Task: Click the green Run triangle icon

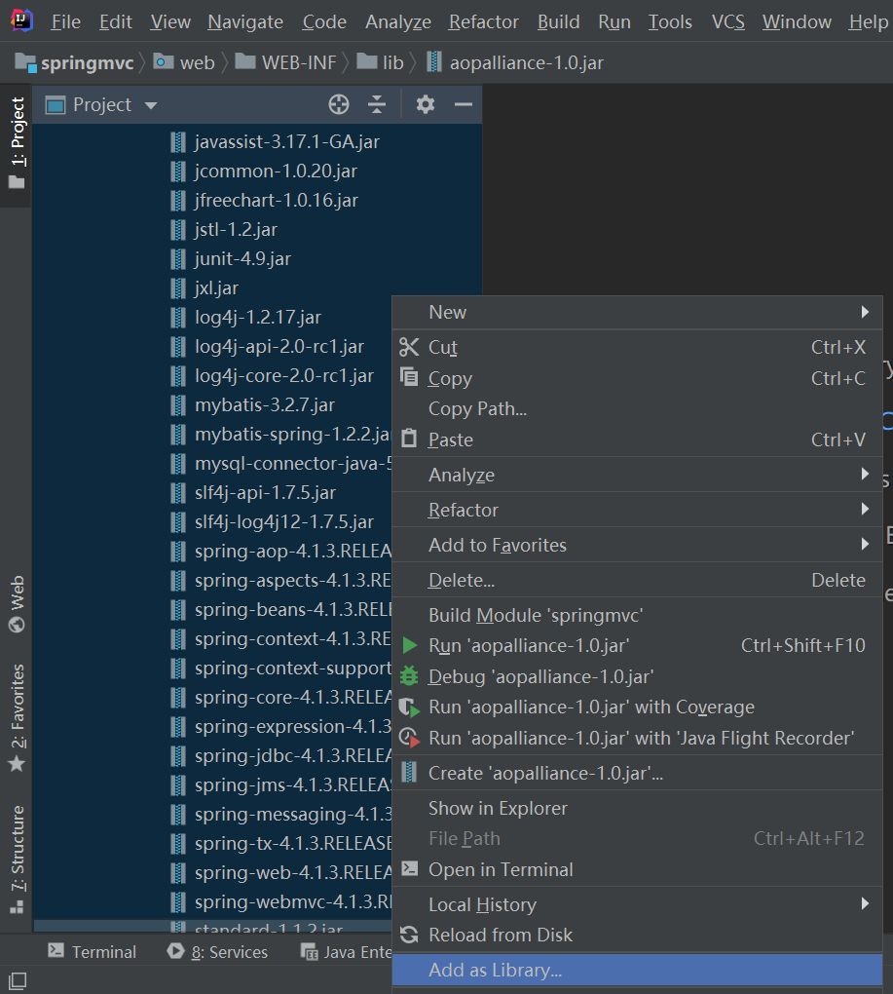Action: click(410, 645)
